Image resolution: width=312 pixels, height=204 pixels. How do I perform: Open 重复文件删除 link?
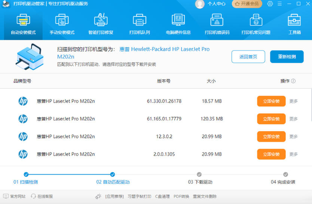click(x=205, y=197)
